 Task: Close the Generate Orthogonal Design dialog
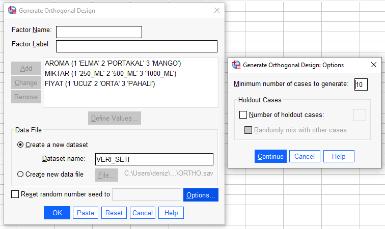click(216, 10)
